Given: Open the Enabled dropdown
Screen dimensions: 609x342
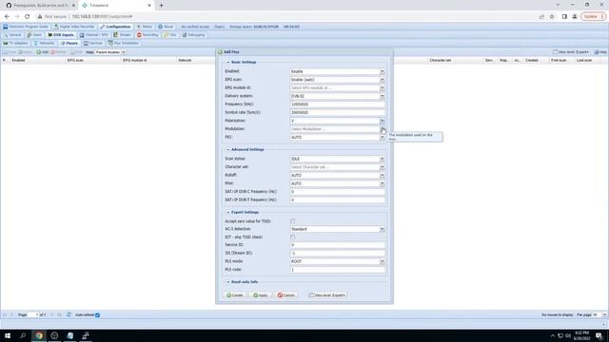Looking at the screenshot, I should pos(383,71).
